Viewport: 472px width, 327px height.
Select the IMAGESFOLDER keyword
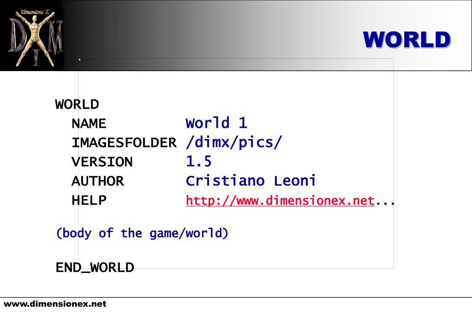[124, 143]
